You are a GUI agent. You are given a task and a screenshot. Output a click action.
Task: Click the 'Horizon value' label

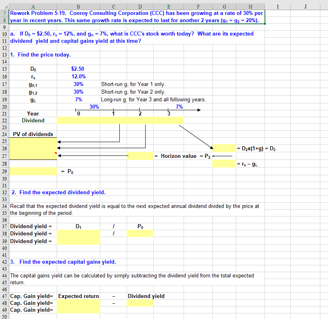[179, 156]
